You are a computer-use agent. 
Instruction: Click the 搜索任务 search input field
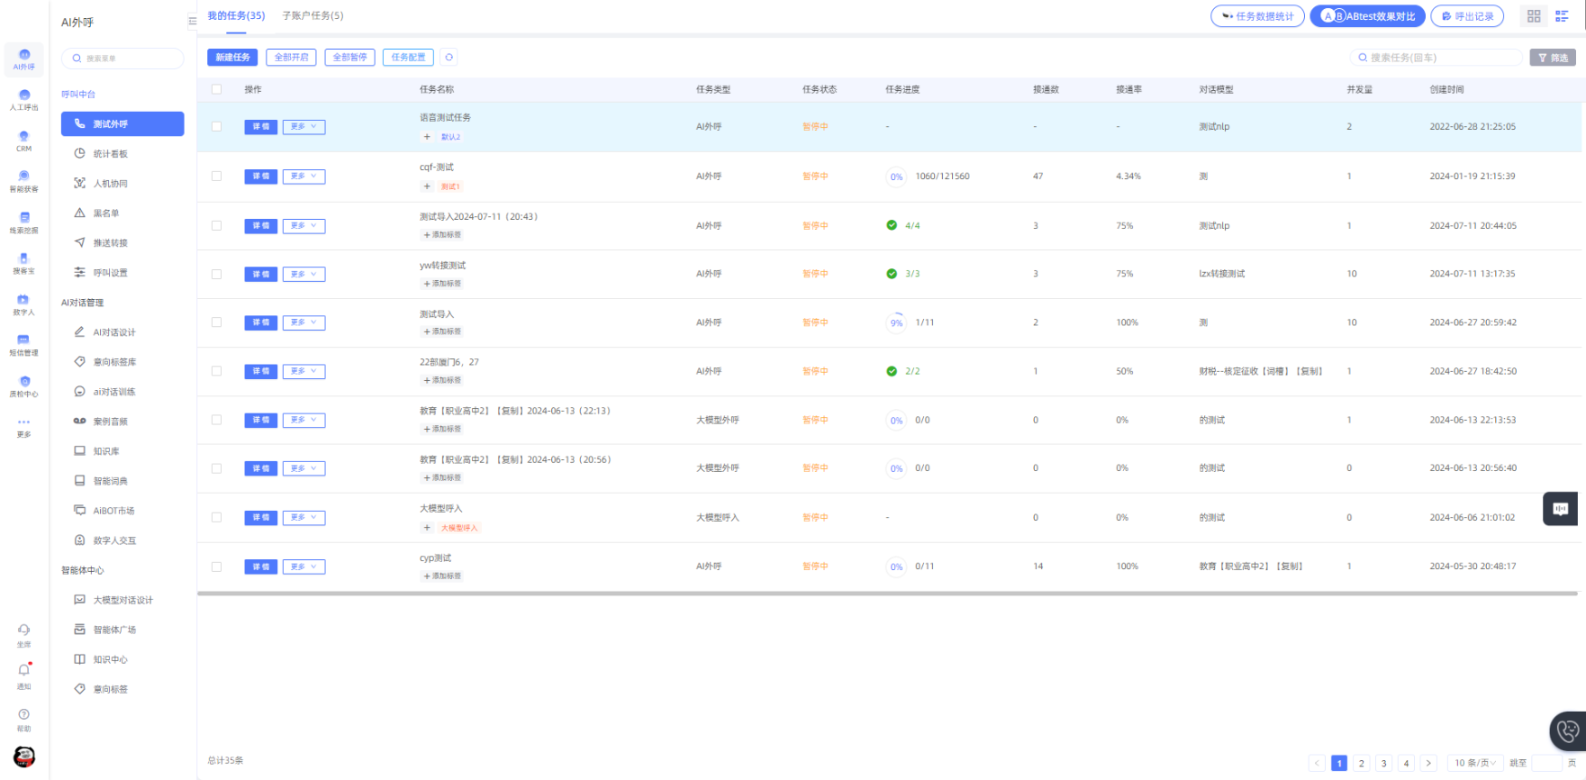tap(1441, 58)
